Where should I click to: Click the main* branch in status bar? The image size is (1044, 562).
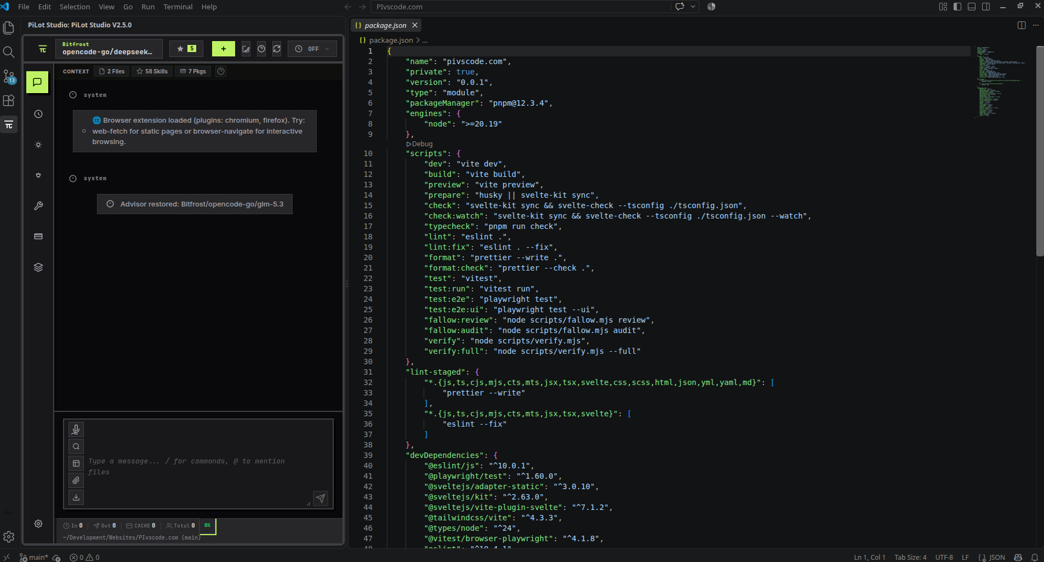tap(34, 557)
